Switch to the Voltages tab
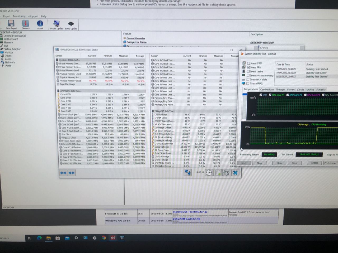Screen dimensions: 338x253 click(x=280, y=90)
